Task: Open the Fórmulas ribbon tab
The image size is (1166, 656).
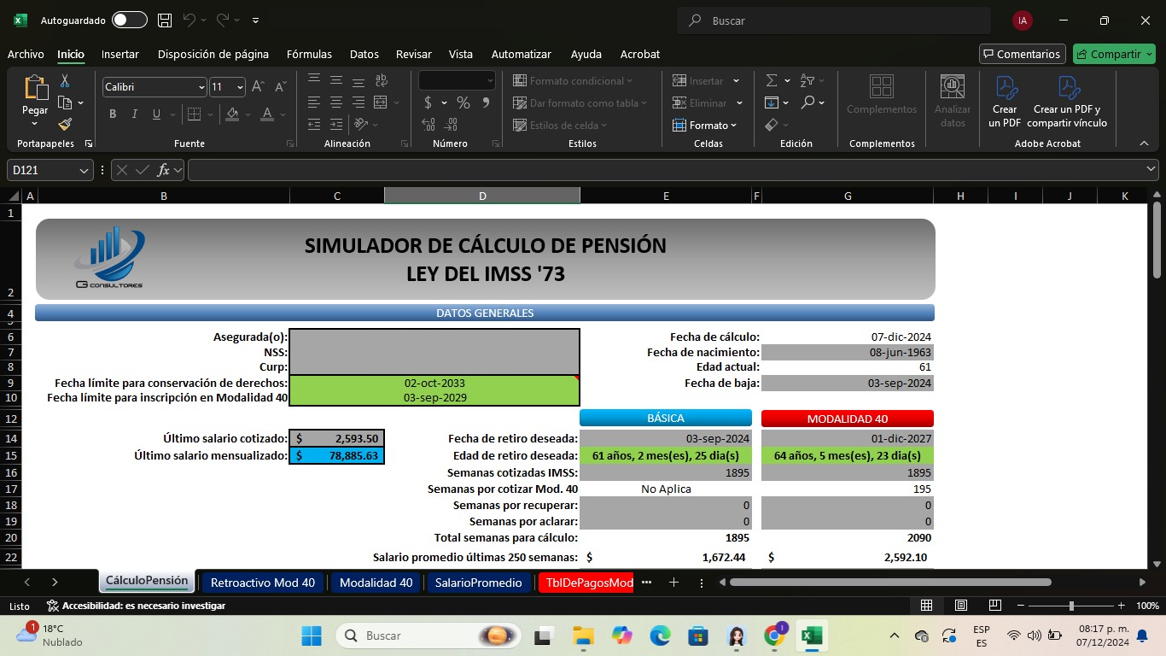Action: click(309, 54)
